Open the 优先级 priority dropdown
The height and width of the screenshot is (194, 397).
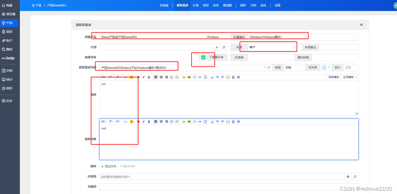pos(326,67)
